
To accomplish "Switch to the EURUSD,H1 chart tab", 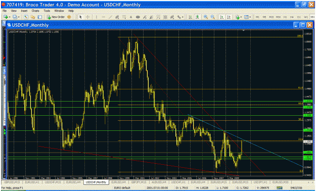I will click(x=32, y=182).
